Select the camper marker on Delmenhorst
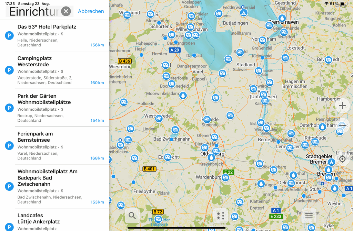This screenshot has width=353, height=231. [291, 183]
